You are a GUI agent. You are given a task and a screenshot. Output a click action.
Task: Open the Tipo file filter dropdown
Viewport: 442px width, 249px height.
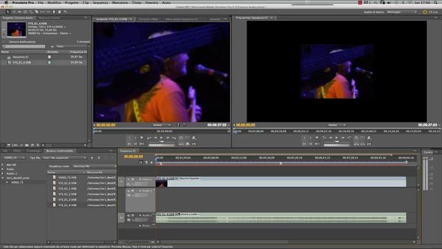tap(64, 158)
